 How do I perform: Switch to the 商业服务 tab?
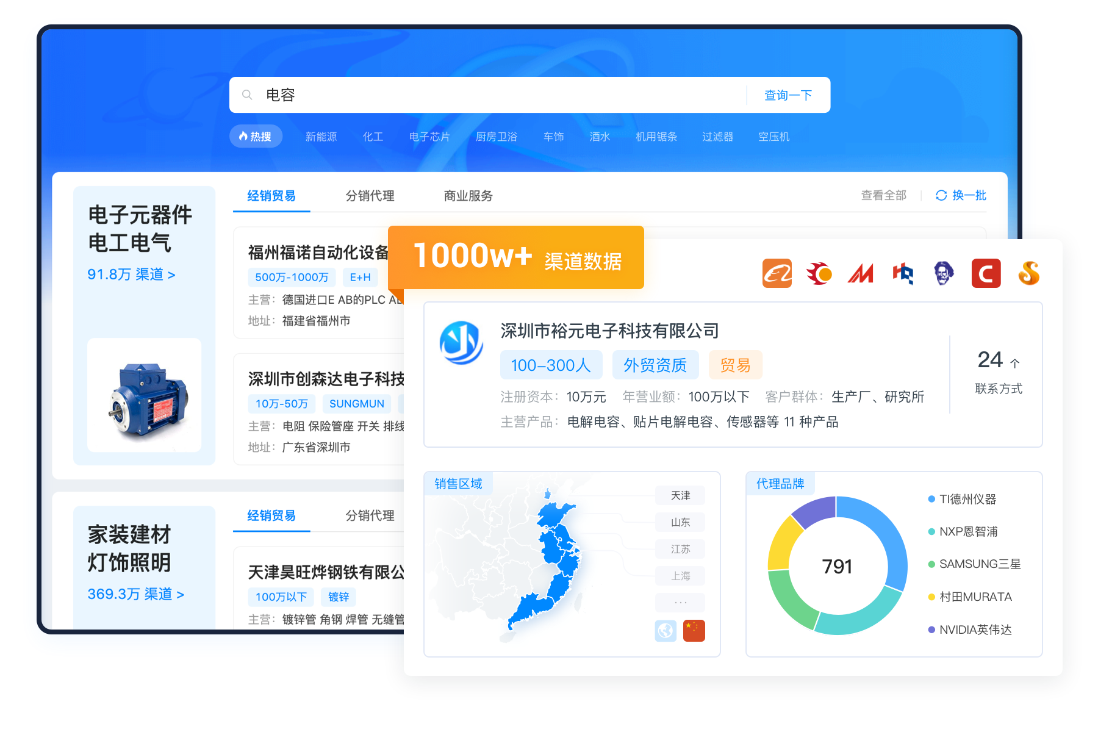(x=468, y=196)
